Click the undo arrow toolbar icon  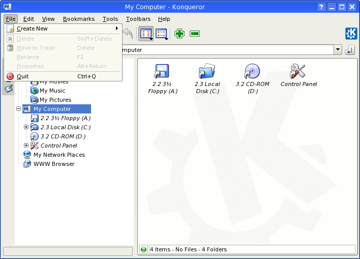point(128,34)
